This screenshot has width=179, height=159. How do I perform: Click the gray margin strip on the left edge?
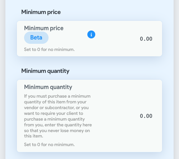pyautogui.click(x=3, y=79)
